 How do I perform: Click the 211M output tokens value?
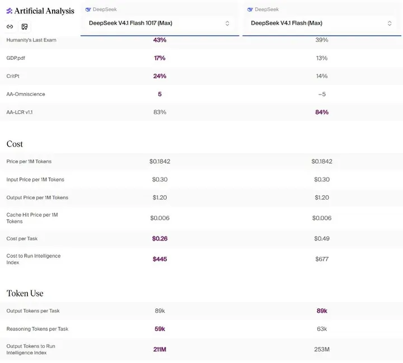(x=160, y=350)
